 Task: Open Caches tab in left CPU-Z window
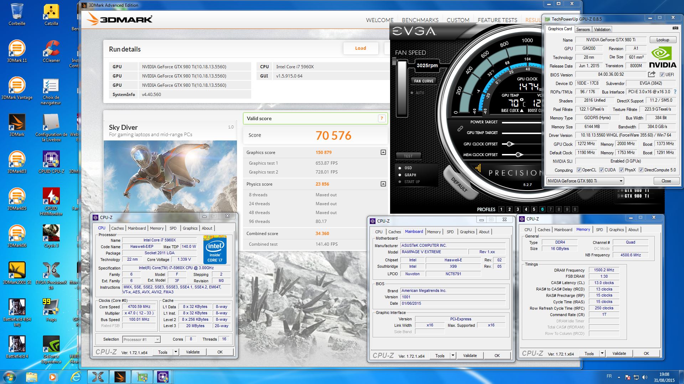(x=117, y=228)
